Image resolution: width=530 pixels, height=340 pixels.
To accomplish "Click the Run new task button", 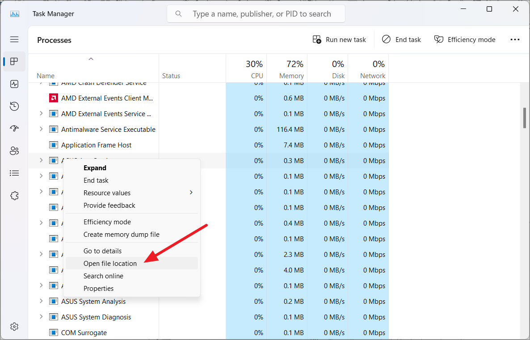I will (339, 39).
